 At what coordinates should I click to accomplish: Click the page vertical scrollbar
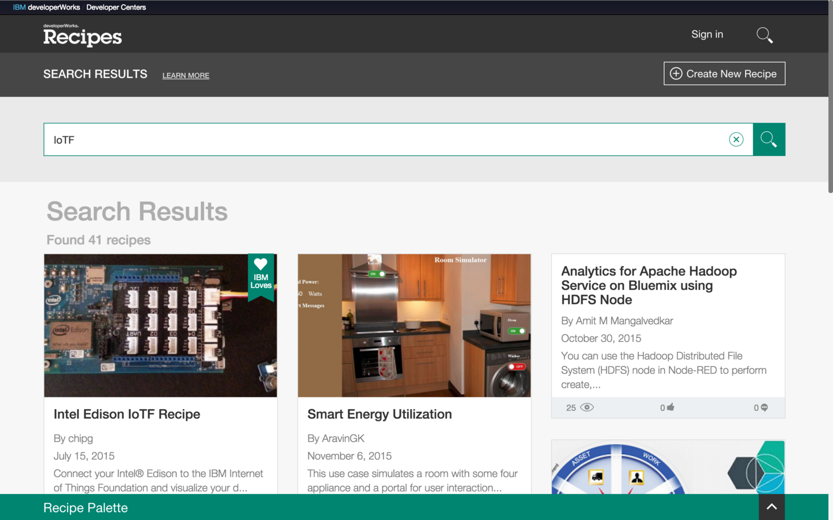click(x=830, y=98)
